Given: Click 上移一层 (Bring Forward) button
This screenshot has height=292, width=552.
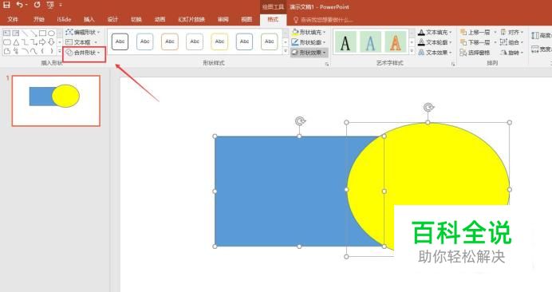Looking at the screenshot, I should coord(475,32).
